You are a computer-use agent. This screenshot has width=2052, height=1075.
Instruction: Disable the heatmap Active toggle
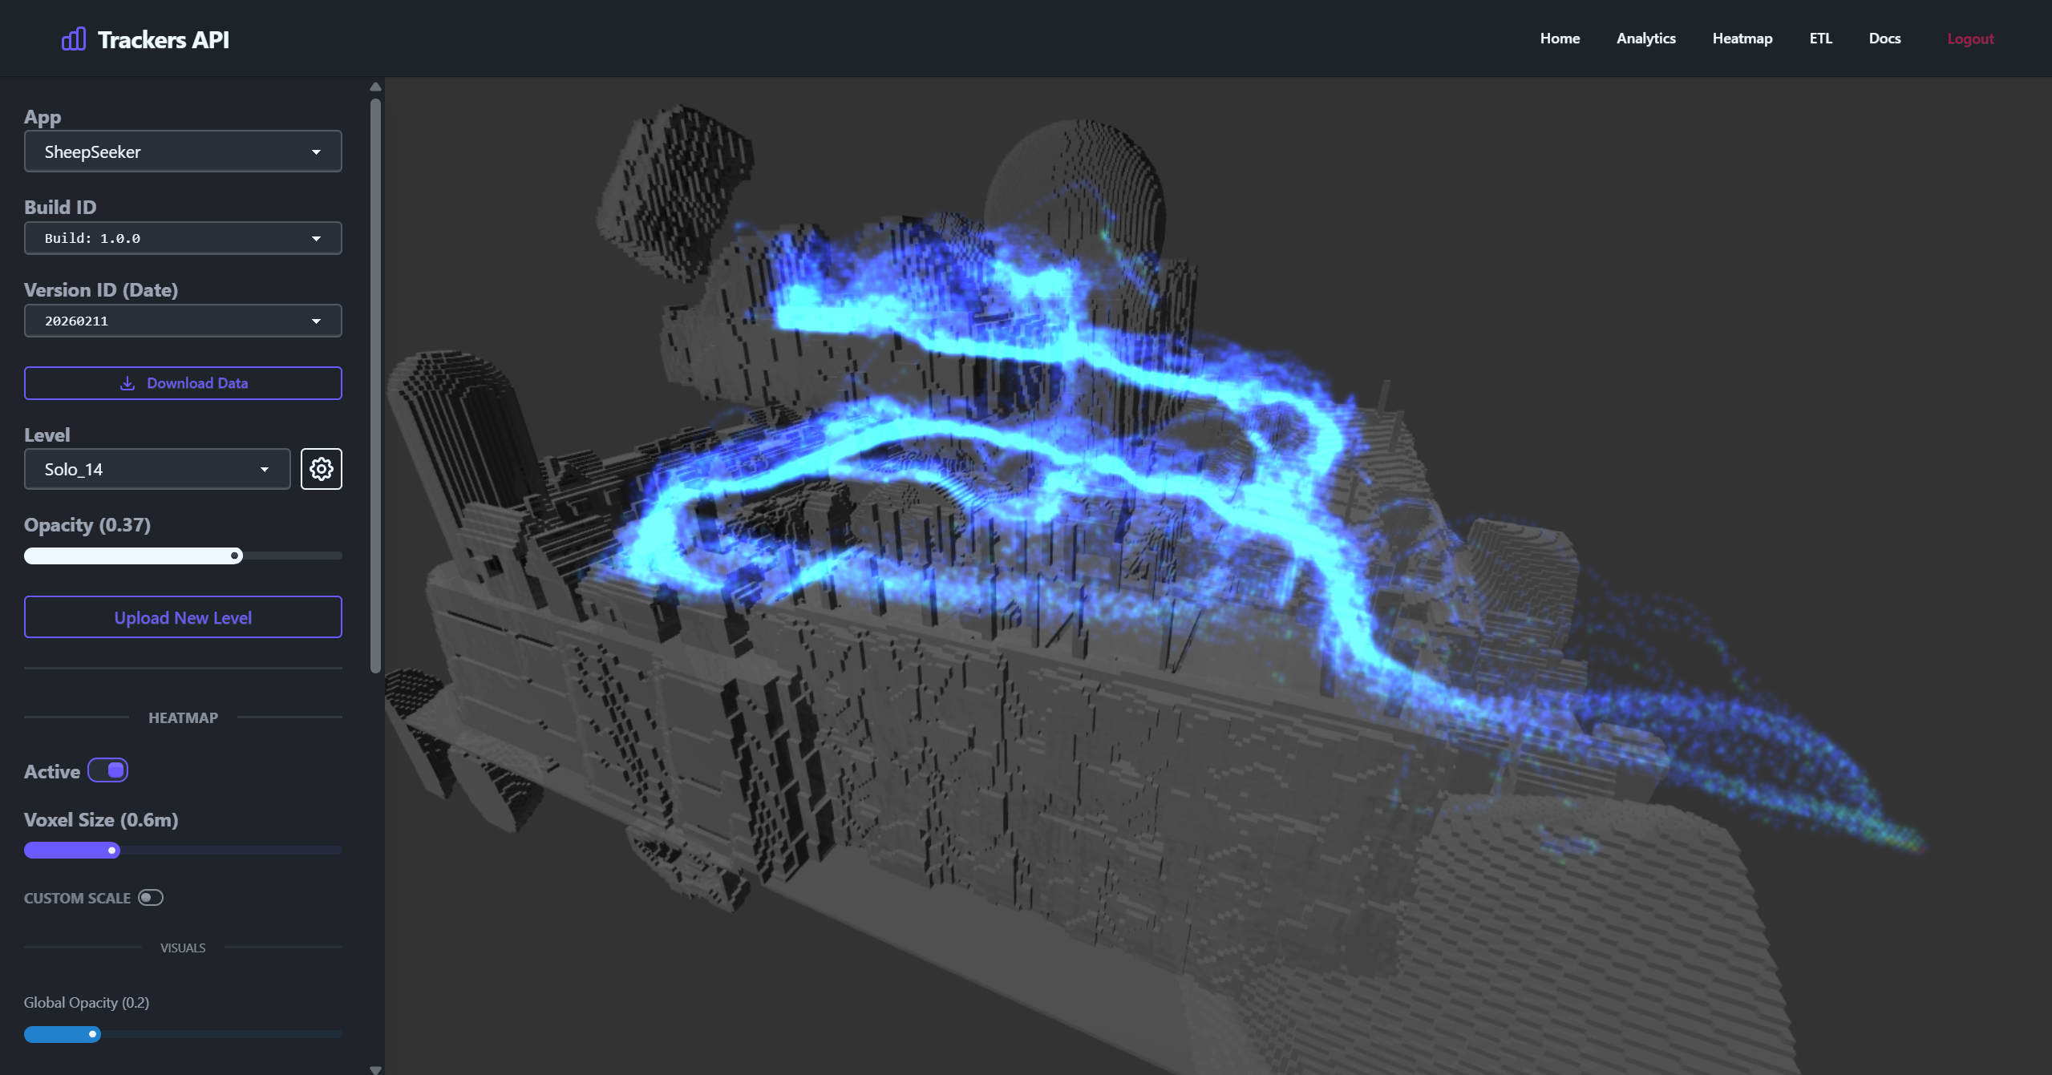click(109, 770)
